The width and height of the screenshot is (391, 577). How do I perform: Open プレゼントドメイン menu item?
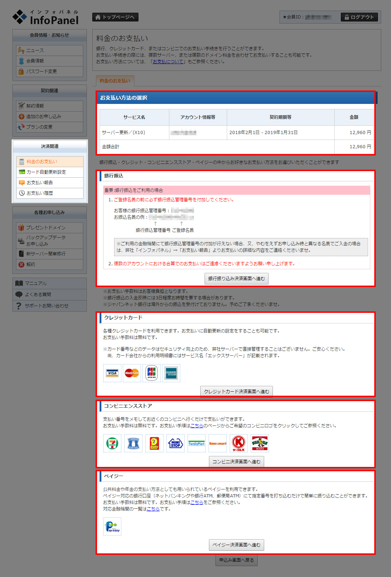tap(50, 227)
